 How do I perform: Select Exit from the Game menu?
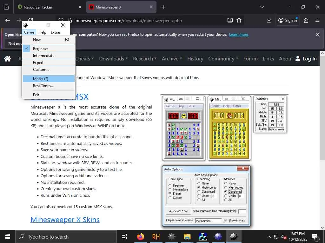coord(49,95)
